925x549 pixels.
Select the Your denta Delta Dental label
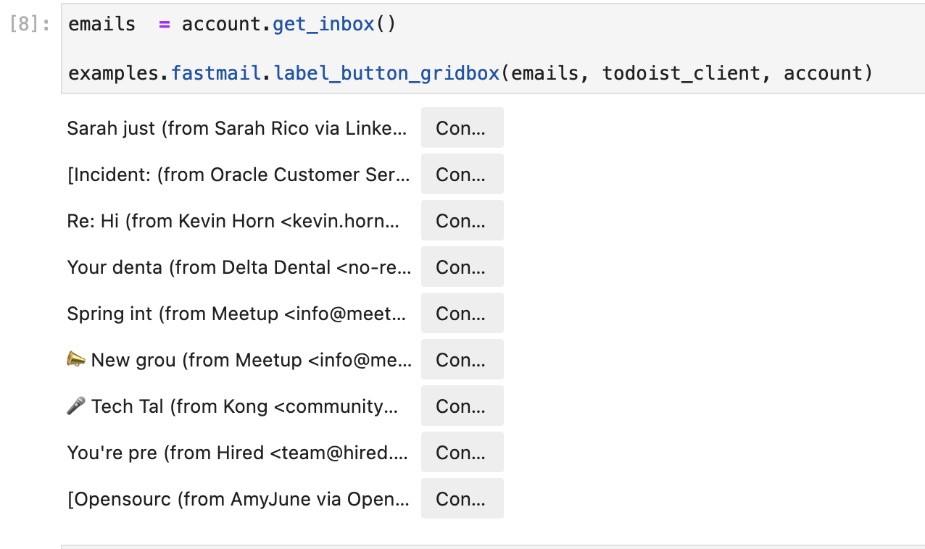[238, 267]
